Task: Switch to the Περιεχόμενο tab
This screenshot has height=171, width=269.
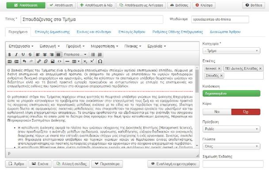Action: coord(18,32)
